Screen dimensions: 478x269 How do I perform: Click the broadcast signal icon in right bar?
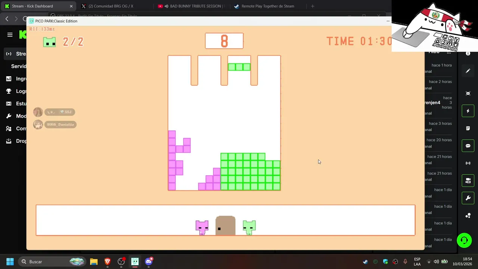point(468,163)
